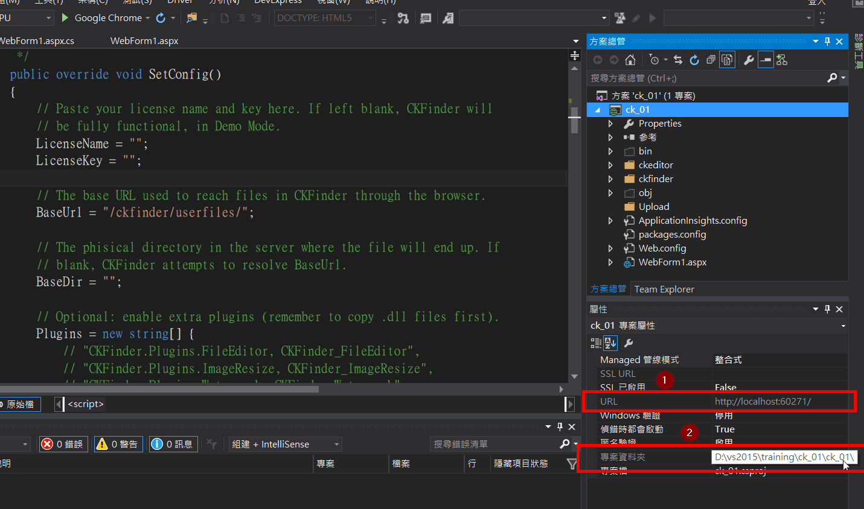Click the Collapse All icon in Solution Explorer
Viewport: 864px width, 509px height.
point(711,60)
